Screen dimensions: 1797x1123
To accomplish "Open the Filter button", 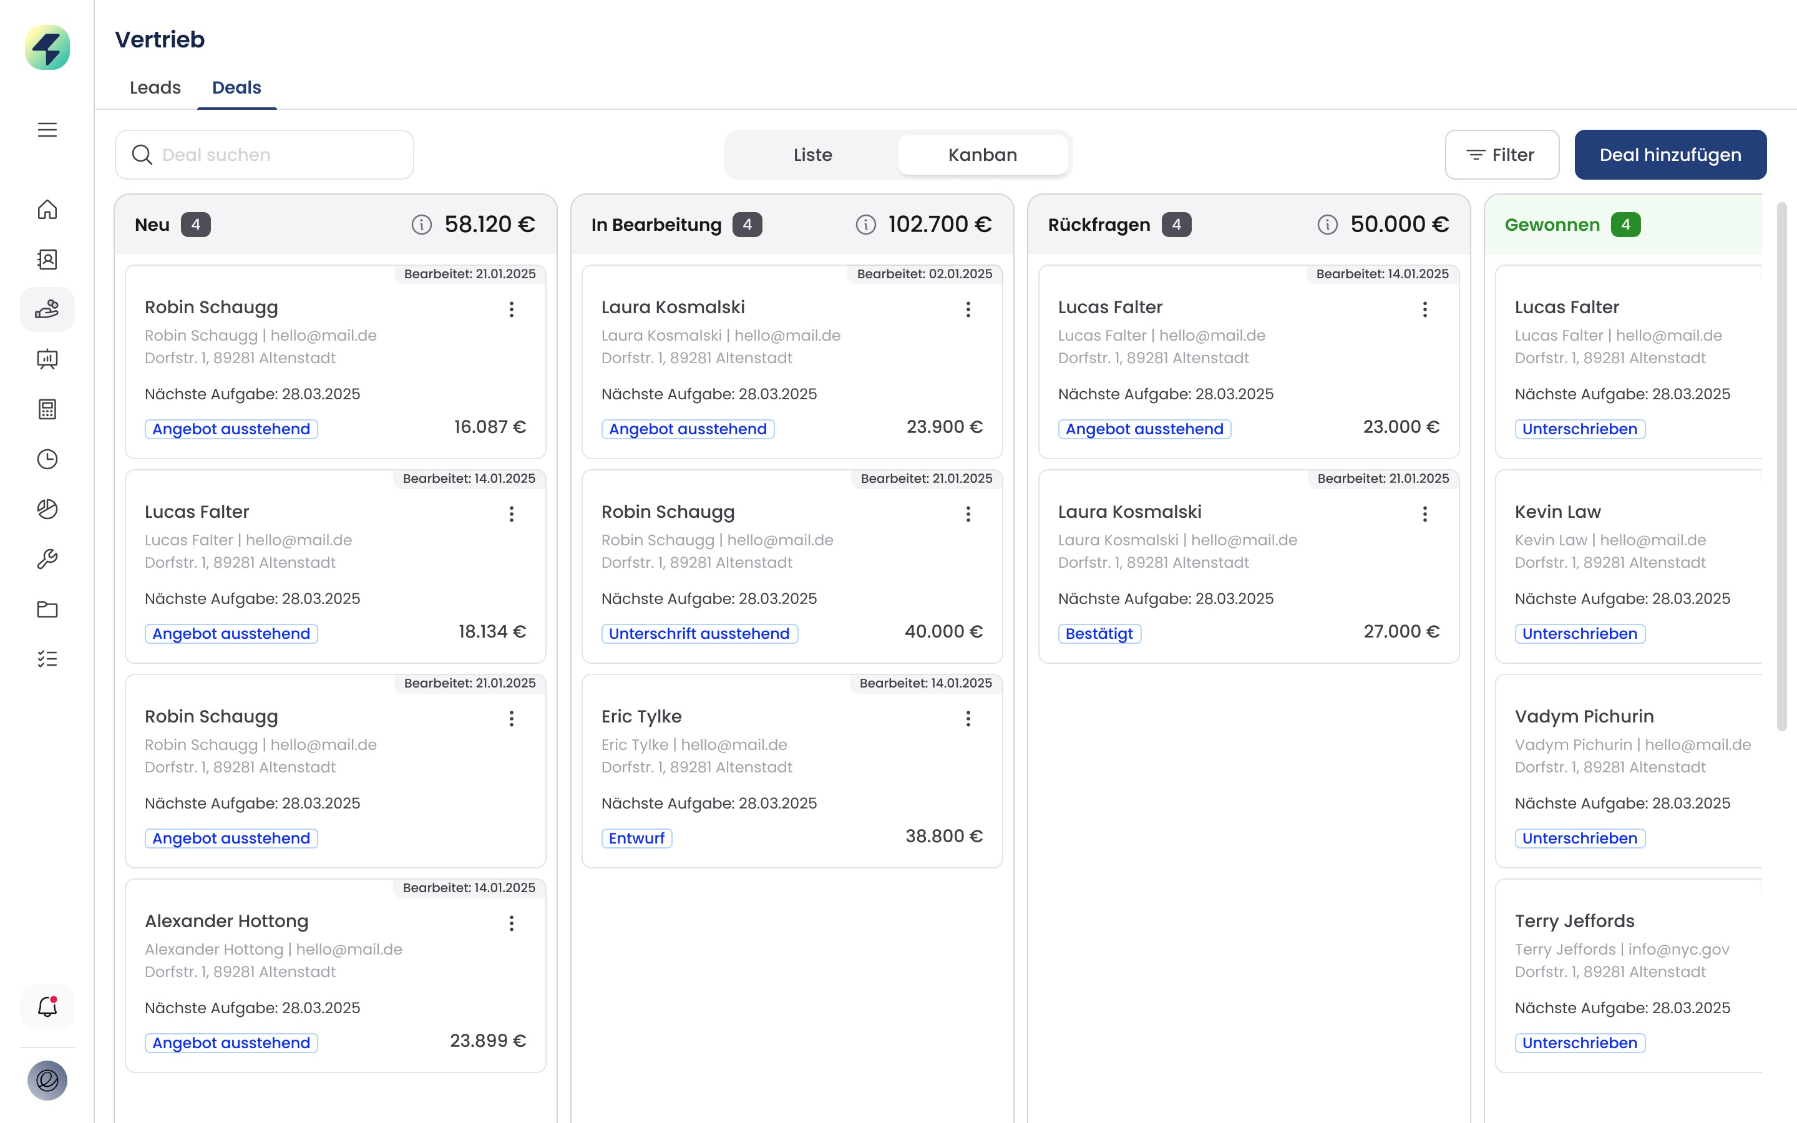I will click(1501, 155).
